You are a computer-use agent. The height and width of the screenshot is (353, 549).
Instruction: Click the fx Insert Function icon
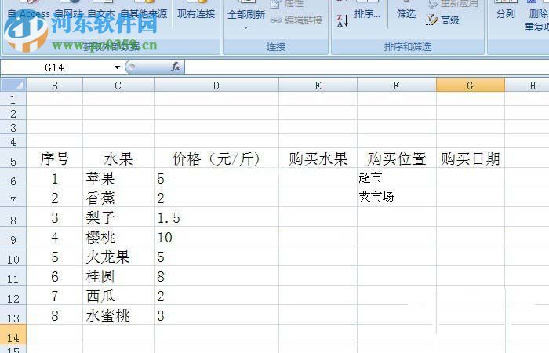coord(176,67)
